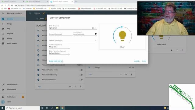Open Developer Tools in sidebar
The width and height of the screenshot is (195, 110).
(13, 85)
